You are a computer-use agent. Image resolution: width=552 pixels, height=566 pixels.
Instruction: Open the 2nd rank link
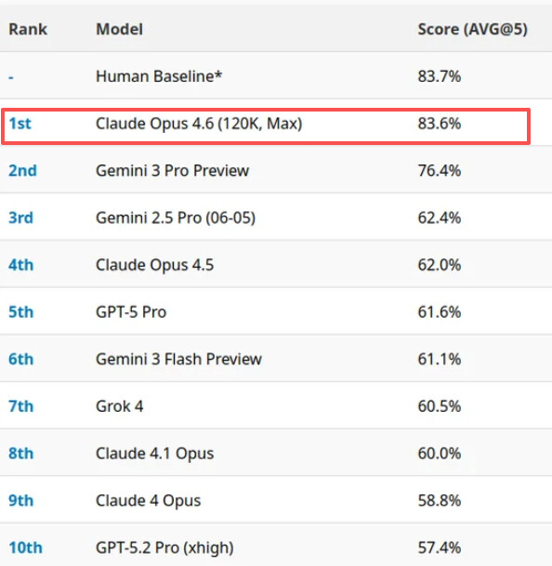click(22, 170)
